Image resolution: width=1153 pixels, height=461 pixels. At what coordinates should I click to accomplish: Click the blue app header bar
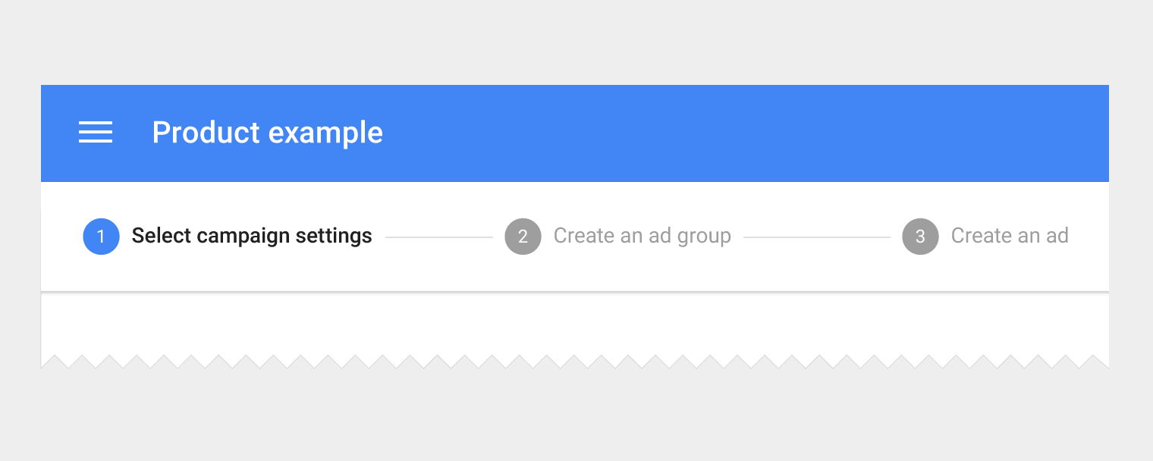pyautogui.click(x=683, y=133)
